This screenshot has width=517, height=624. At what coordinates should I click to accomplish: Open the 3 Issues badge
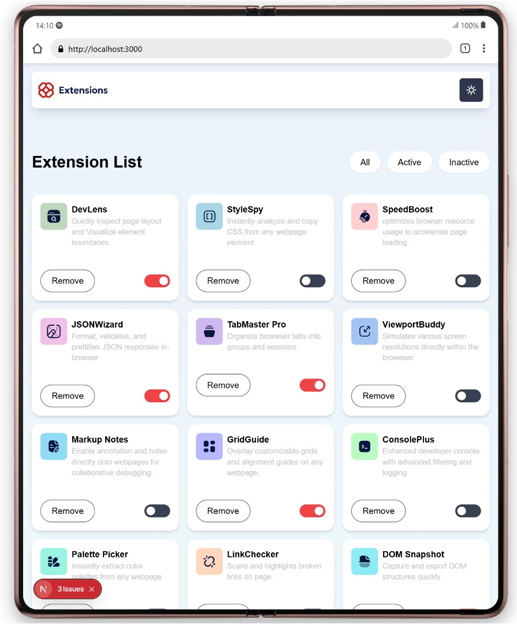[x=68, y=589]
